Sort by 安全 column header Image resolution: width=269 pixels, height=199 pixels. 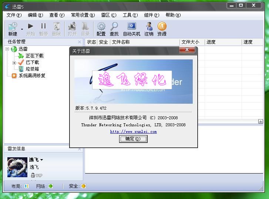pos(104,42)
